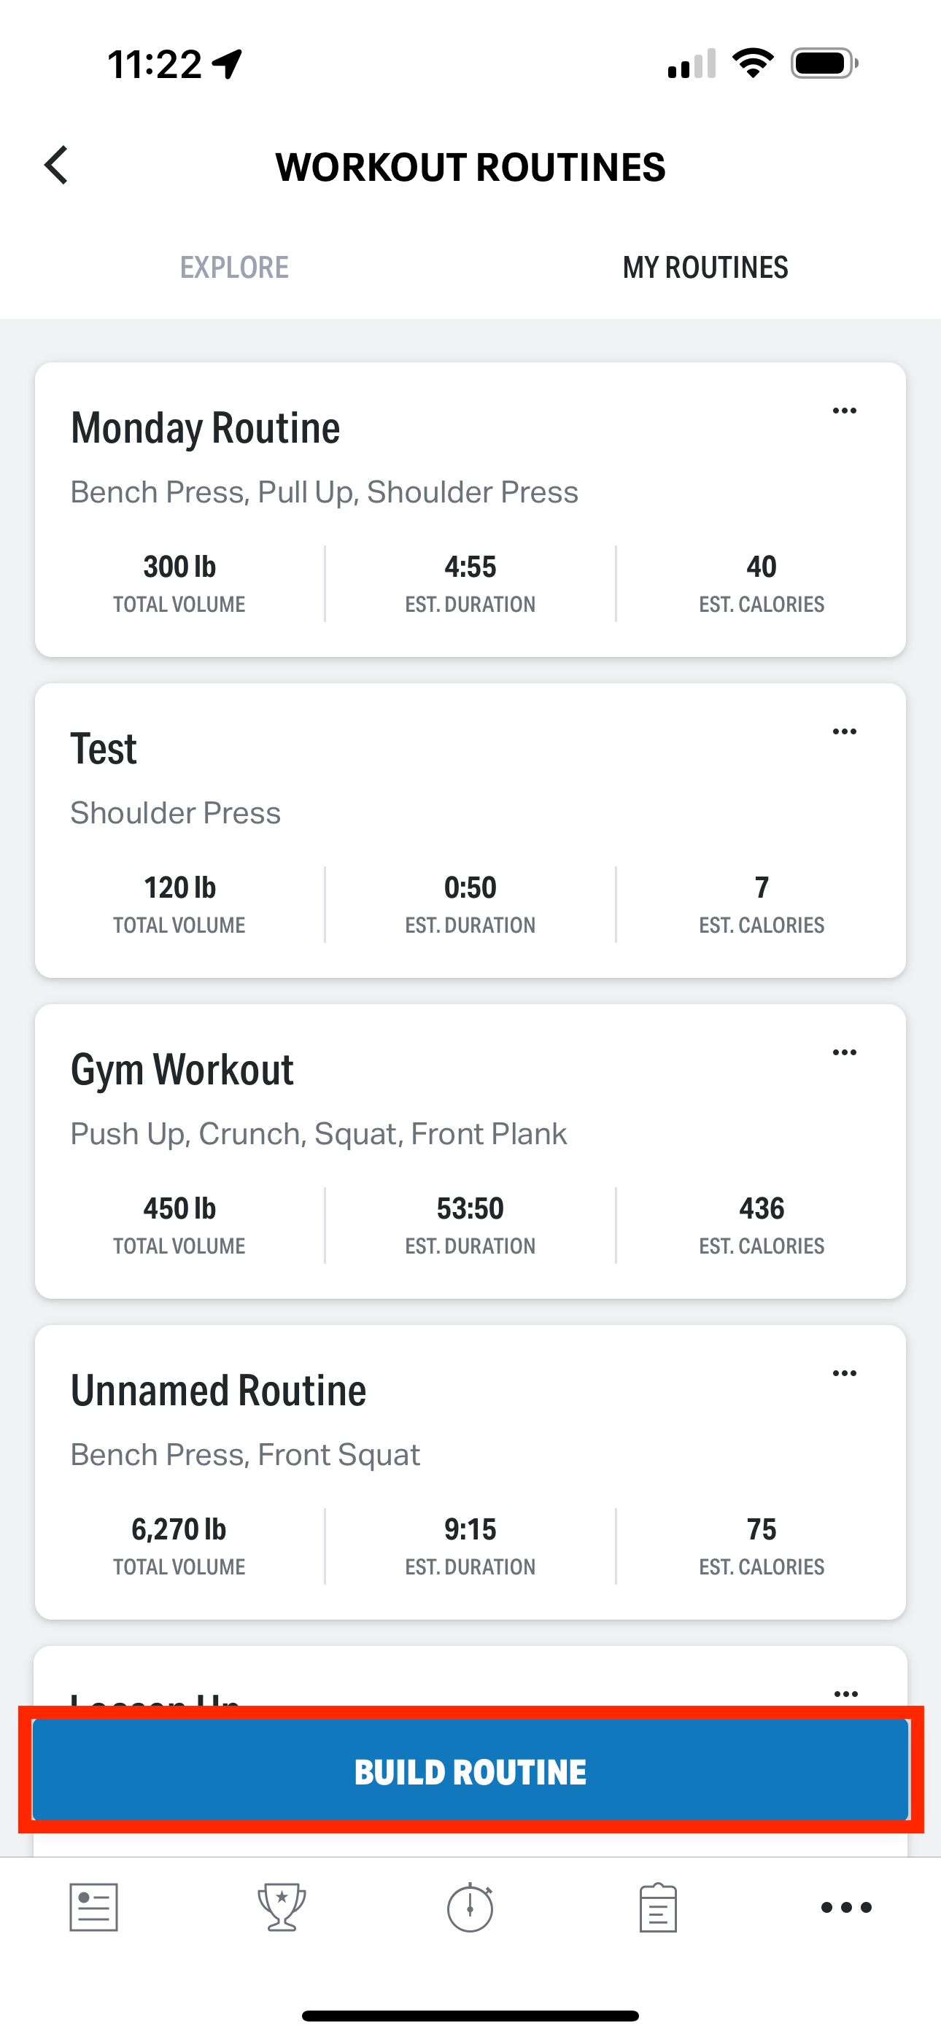The width and height of the screenshot is (941, 2039).
Task: Open the Gym Workout routine title
Action: [x=182, y=1069]
